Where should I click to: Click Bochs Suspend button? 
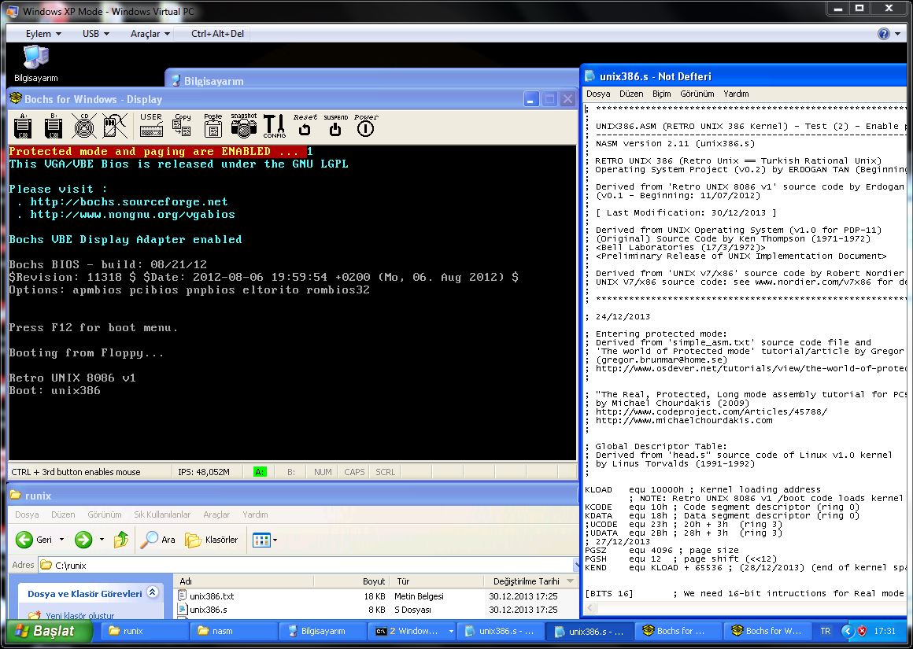pyautogui.click(x=335, y=126)
